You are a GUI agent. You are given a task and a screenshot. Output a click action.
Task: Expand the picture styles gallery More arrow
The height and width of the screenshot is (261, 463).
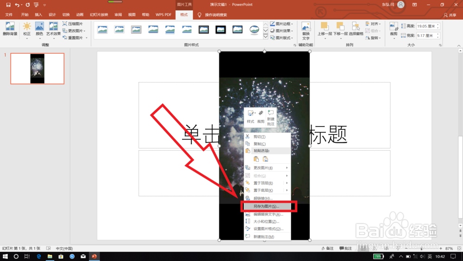pos(265,37)
